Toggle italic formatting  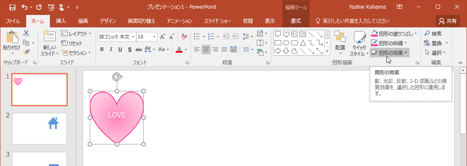[111, 49]
